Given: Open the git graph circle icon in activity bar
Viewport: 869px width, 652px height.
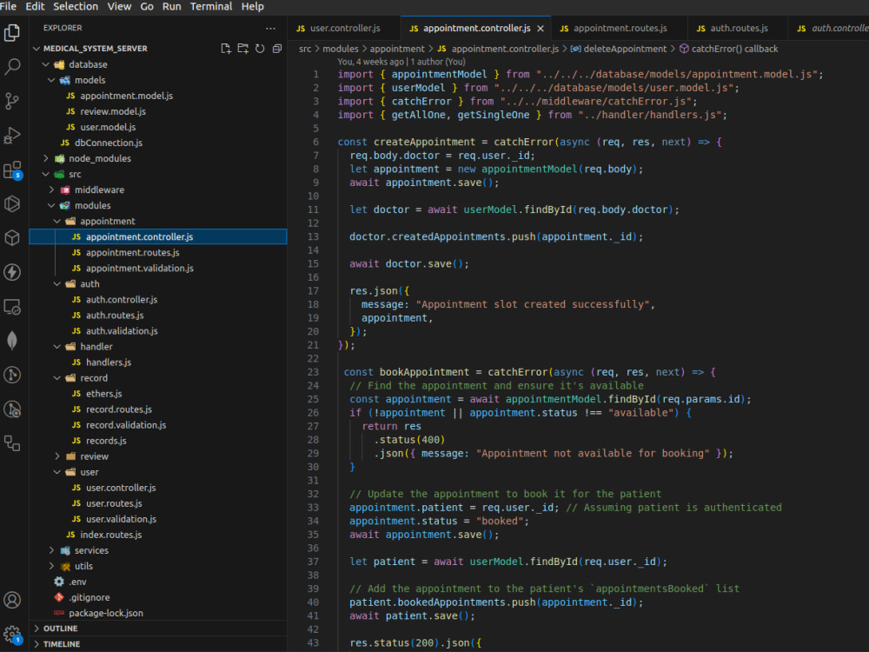Looking at the screenshot, I should tap(12, 375).
